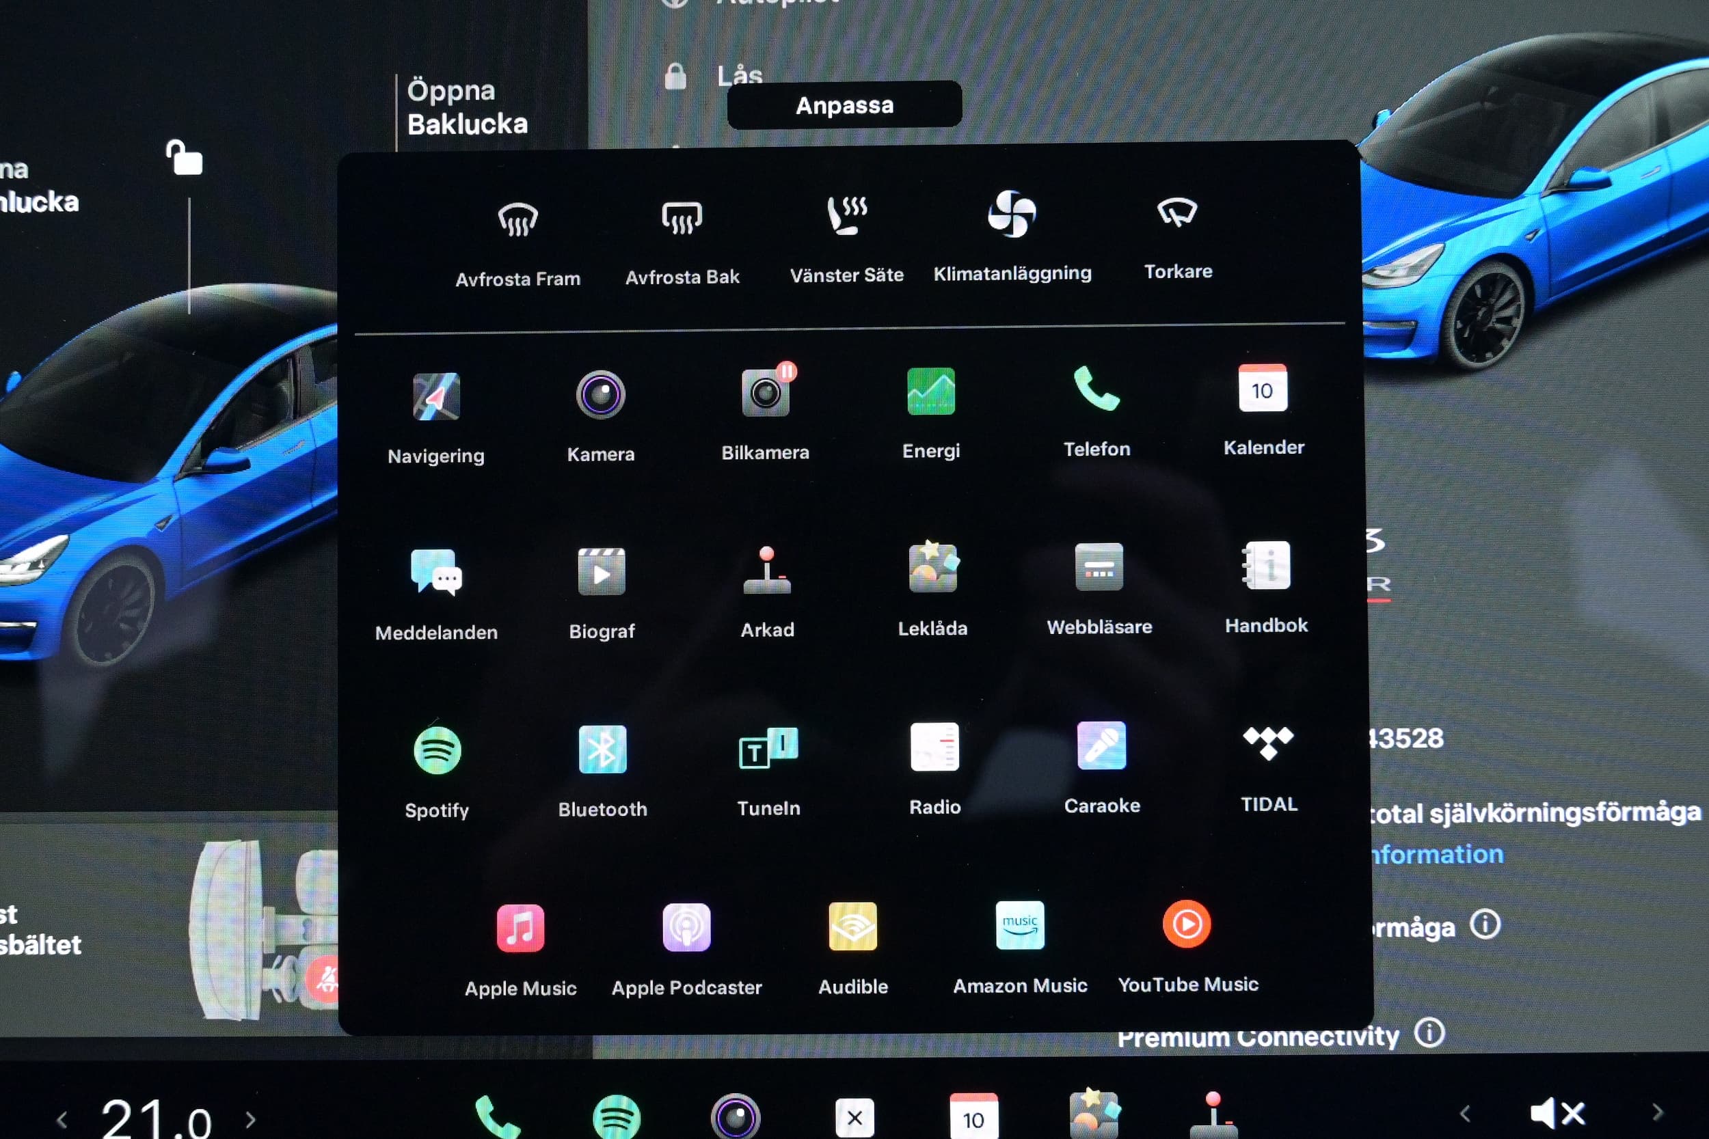Image resolution: width=1709 pixels, height=1139 pixels.
Task: Open Klimatanläggning climate controls
Action: click(x=1012, y=214)
